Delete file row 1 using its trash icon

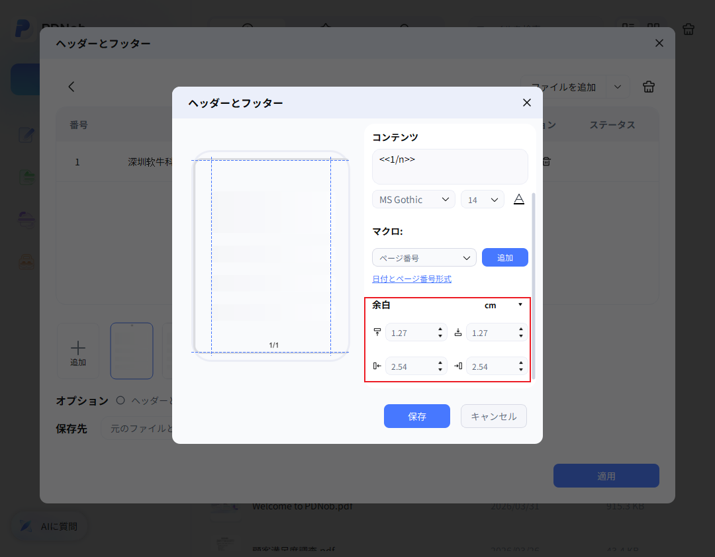tap(546, 161)
